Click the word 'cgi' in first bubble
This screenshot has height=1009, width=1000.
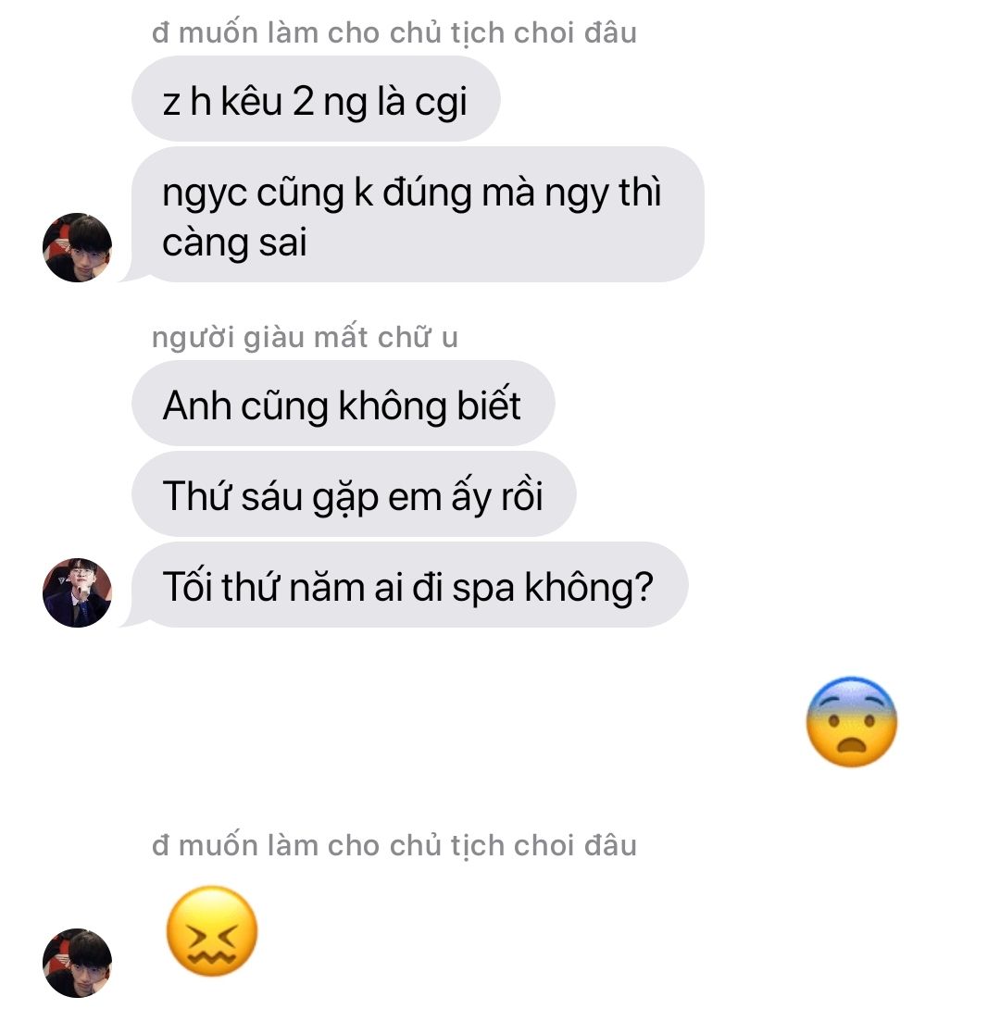pos(441,103)
